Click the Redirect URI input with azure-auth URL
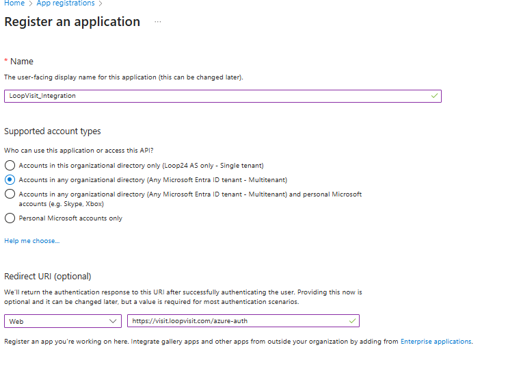 coord(243,321)
